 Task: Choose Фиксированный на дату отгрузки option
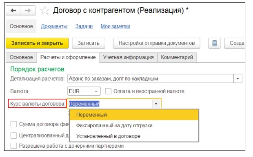[x=134, y=125]
